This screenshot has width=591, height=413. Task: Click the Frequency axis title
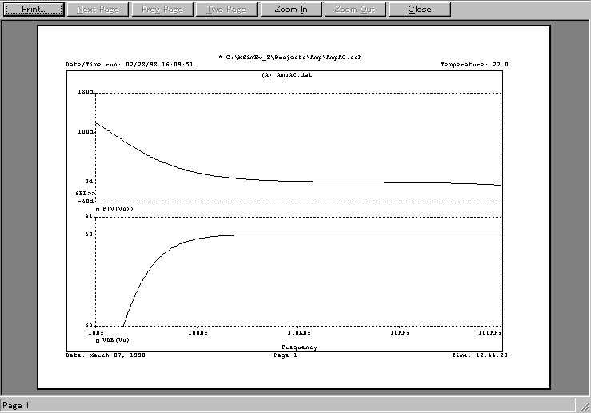coord(299,347)
